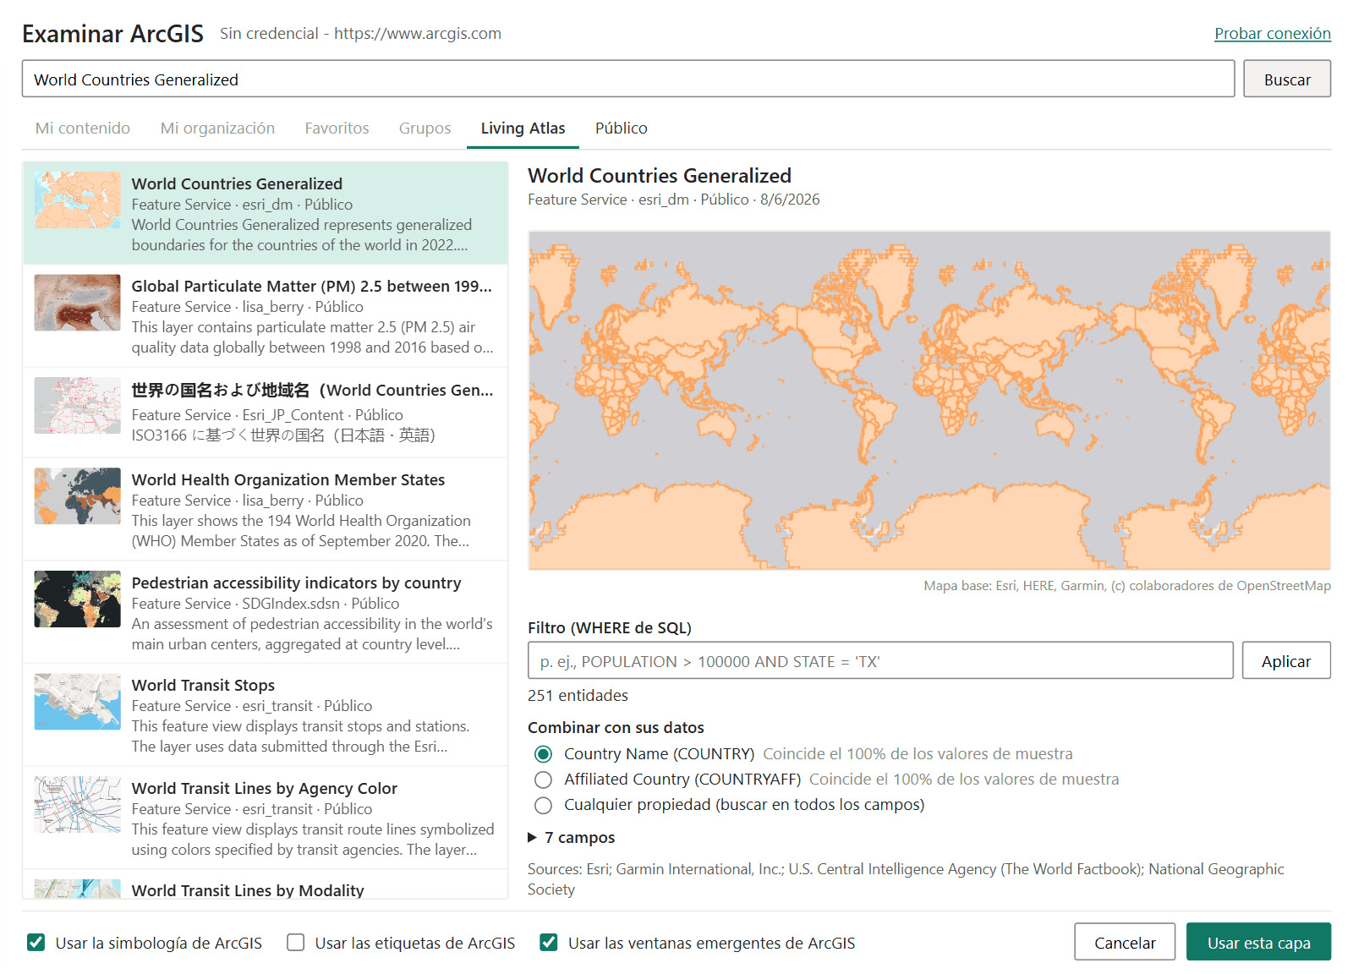This screenshot has height=974, width=1353.
Task: Open the Grupos tab
Action: coord(425,128)
